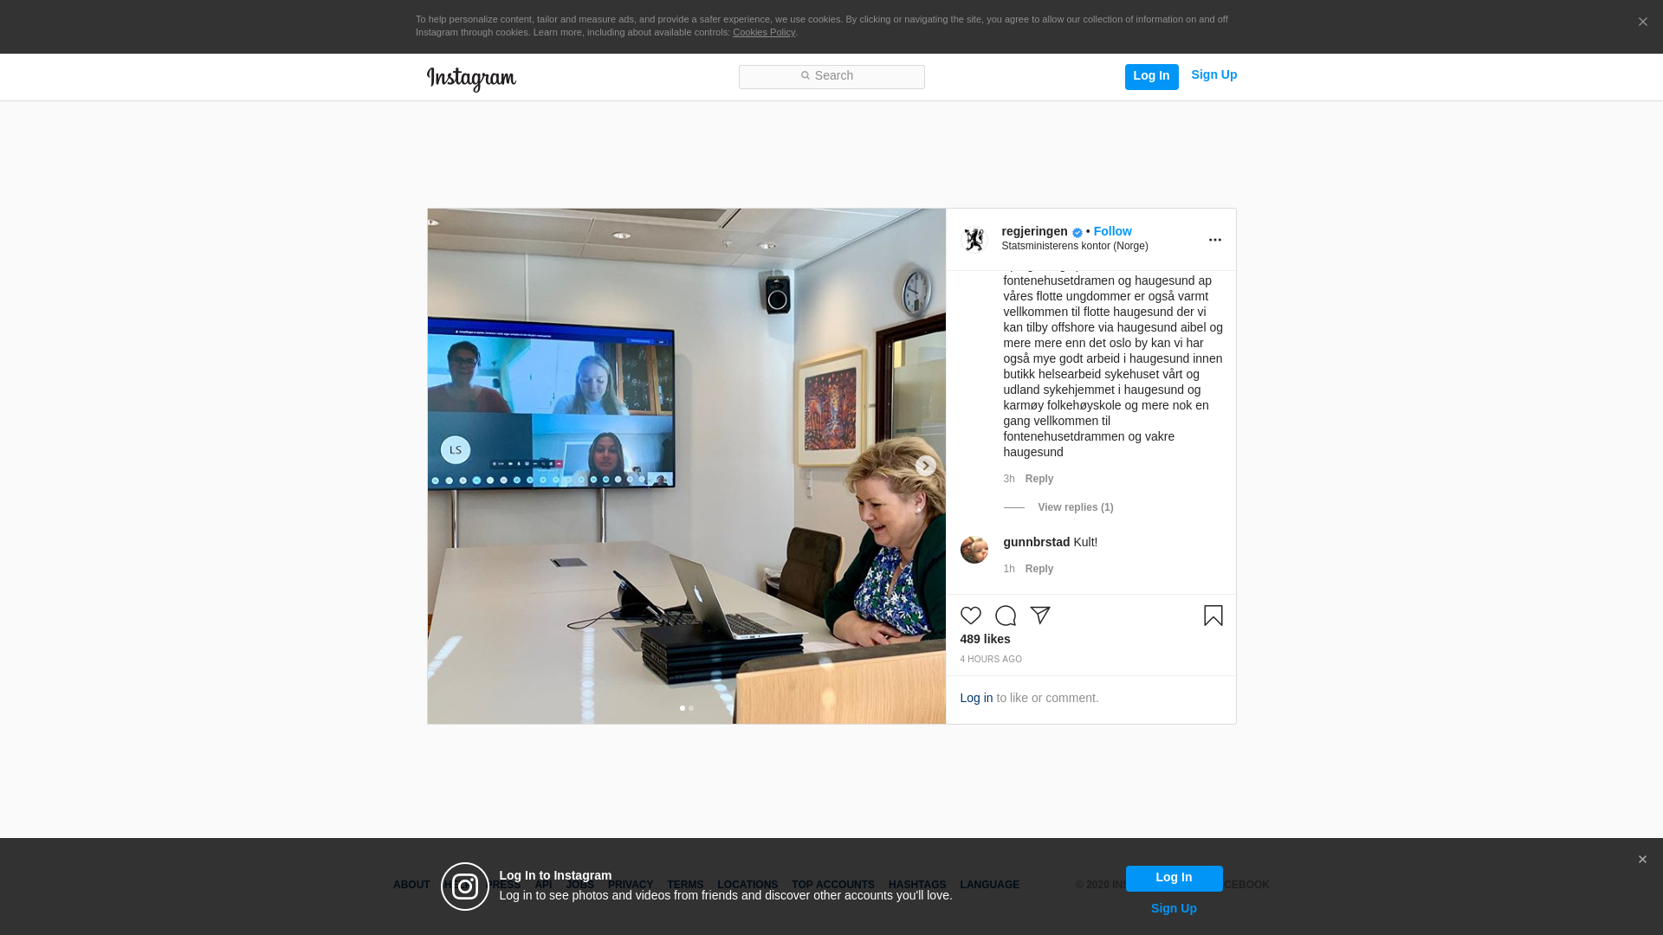Click Log in to like or comment
Image resolution: width=1663 pixels, height=935 pixels.
point(976,698)
